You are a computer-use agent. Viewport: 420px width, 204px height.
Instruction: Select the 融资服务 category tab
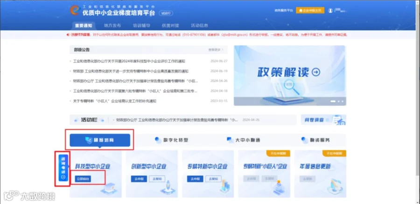click(315, 140)
